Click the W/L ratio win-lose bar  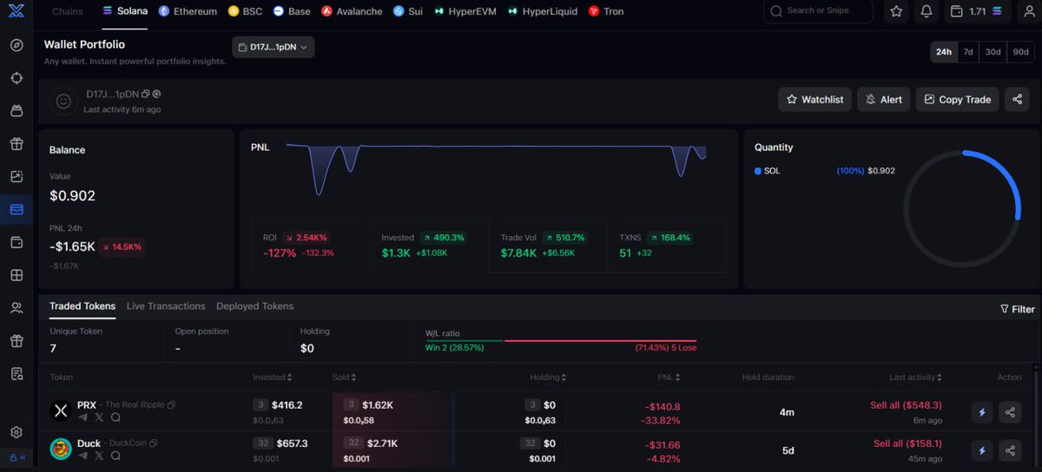click(561, 341)
